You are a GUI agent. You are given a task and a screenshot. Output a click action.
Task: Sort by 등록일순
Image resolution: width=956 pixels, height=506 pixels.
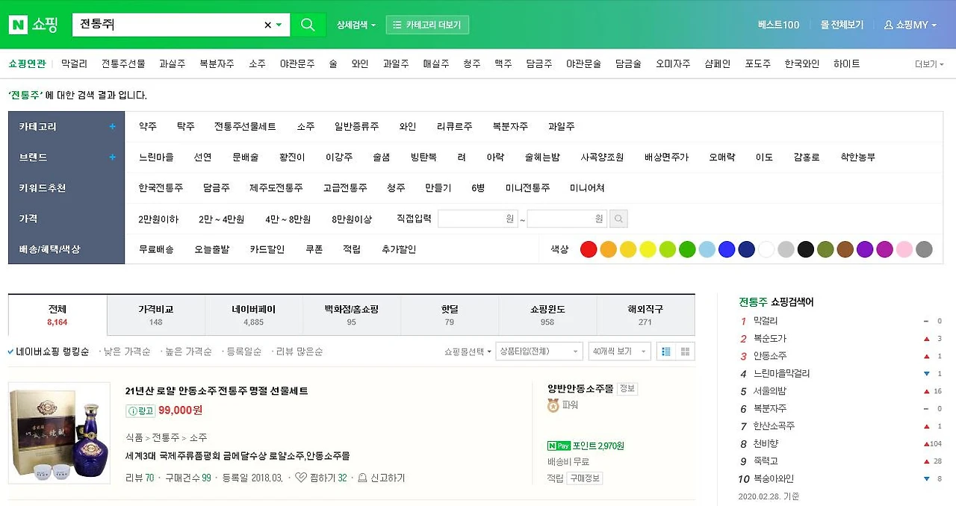pyautogui.click(x=243, y=352)
